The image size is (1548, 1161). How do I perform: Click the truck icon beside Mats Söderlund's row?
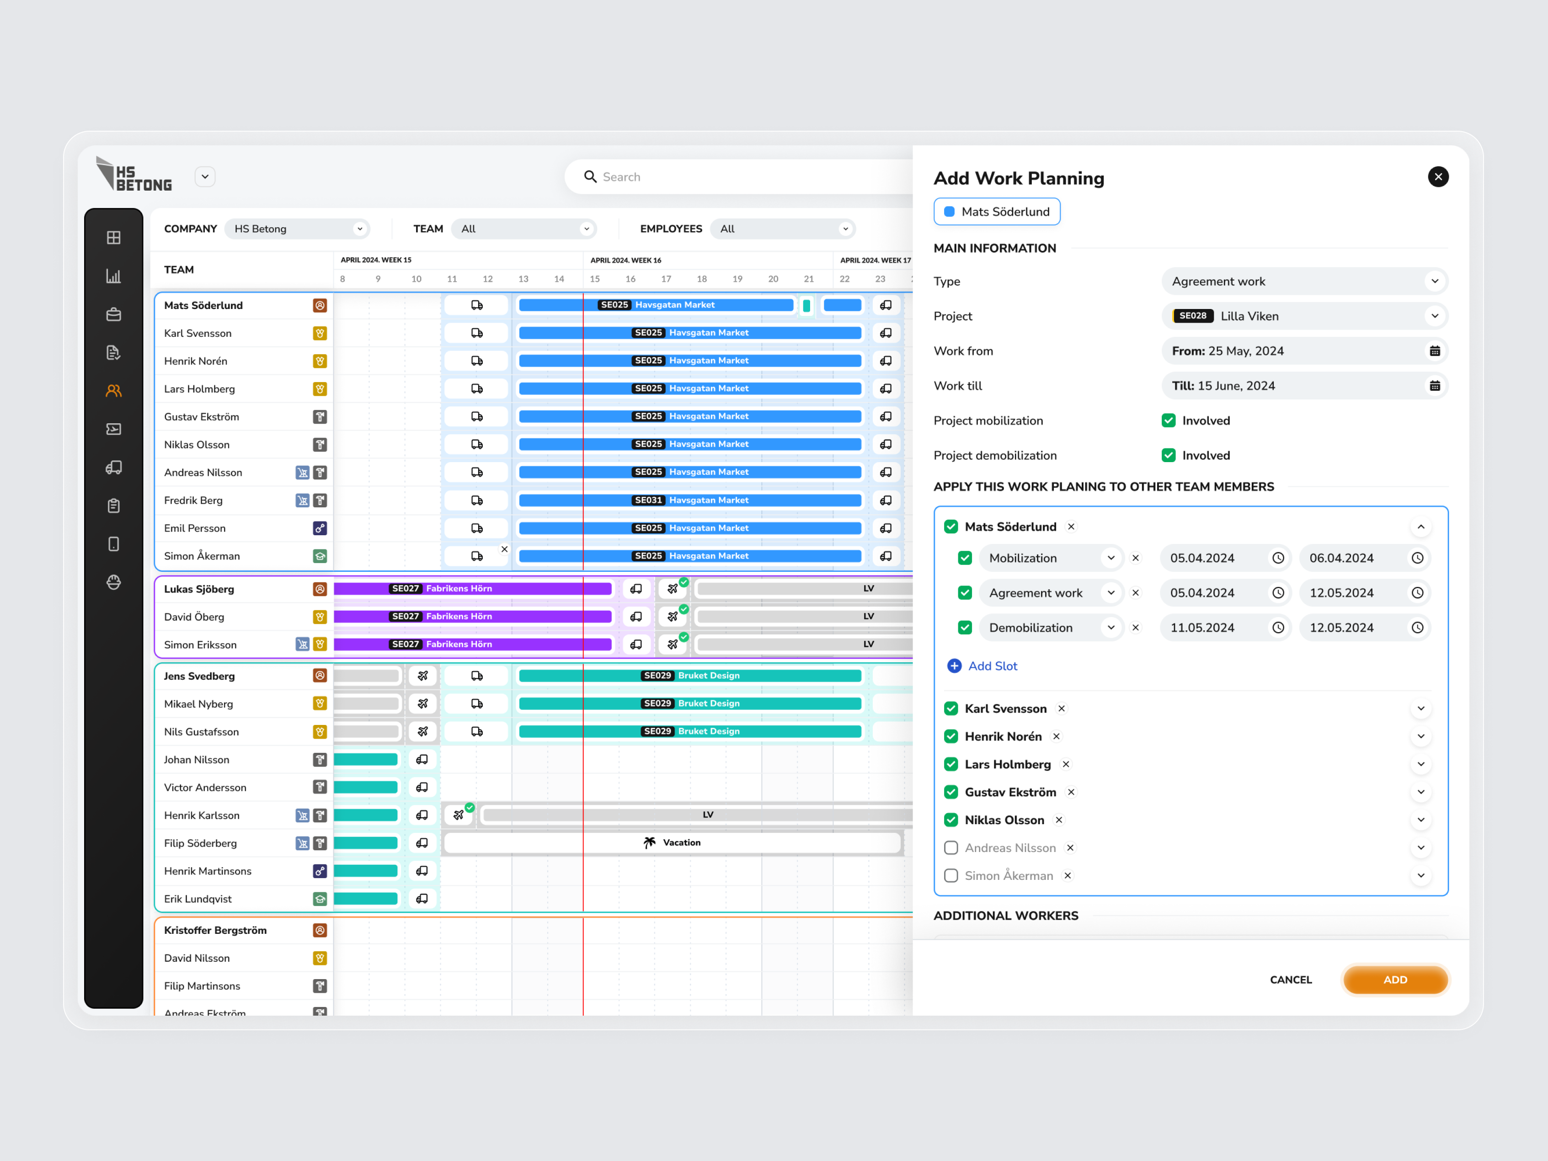pos(476,304)
